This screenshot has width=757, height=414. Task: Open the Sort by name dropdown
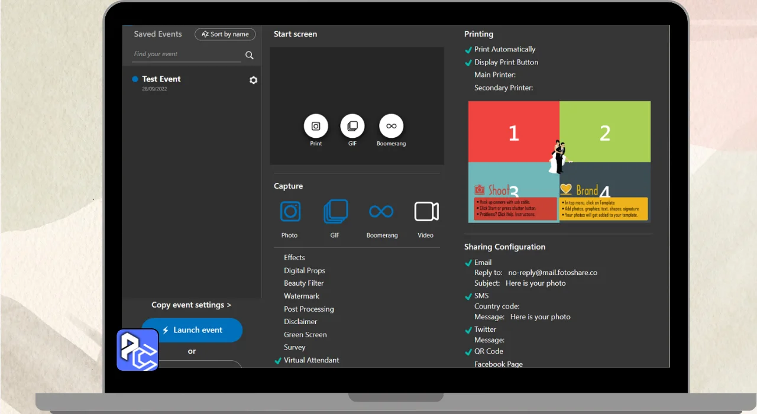pyautogui.click(x=225, y=34)
